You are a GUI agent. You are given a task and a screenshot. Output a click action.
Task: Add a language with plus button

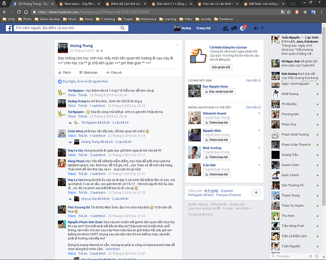tap(256, 192)
